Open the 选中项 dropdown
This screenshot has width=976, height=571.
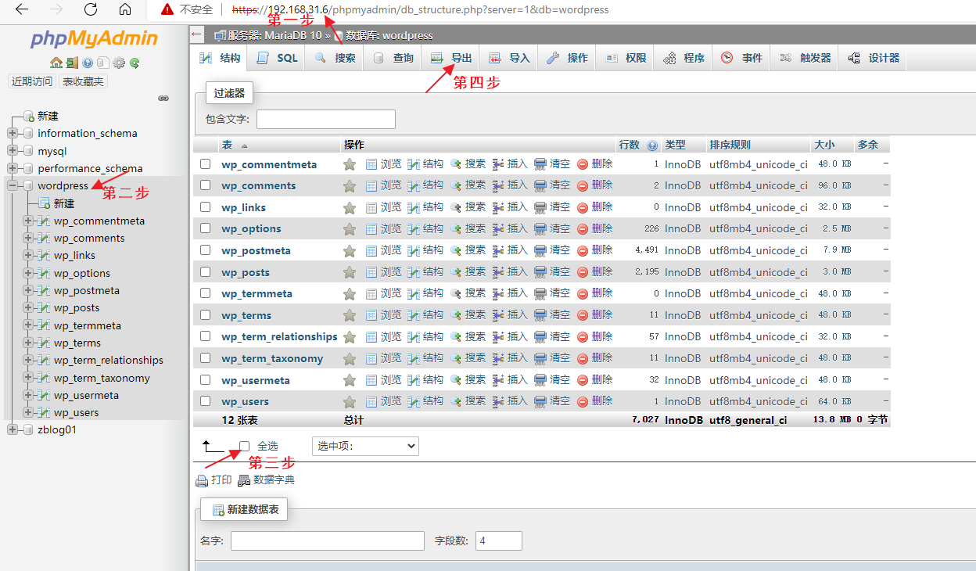pos(365,446)
